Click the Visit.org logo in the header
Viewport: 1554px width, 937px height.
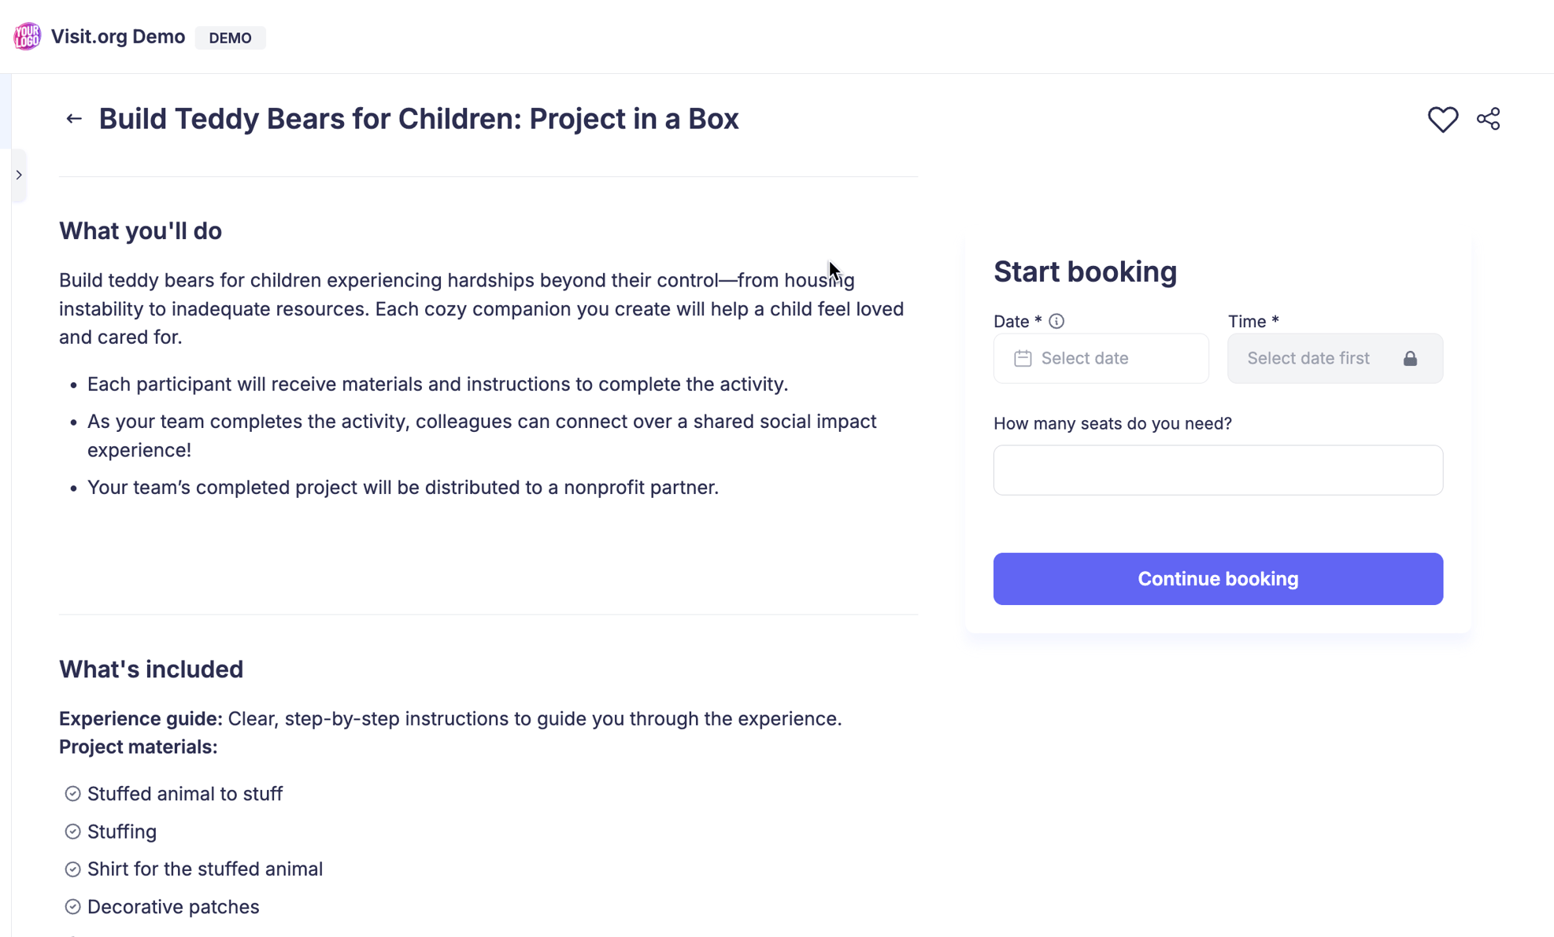coord(26,36)
